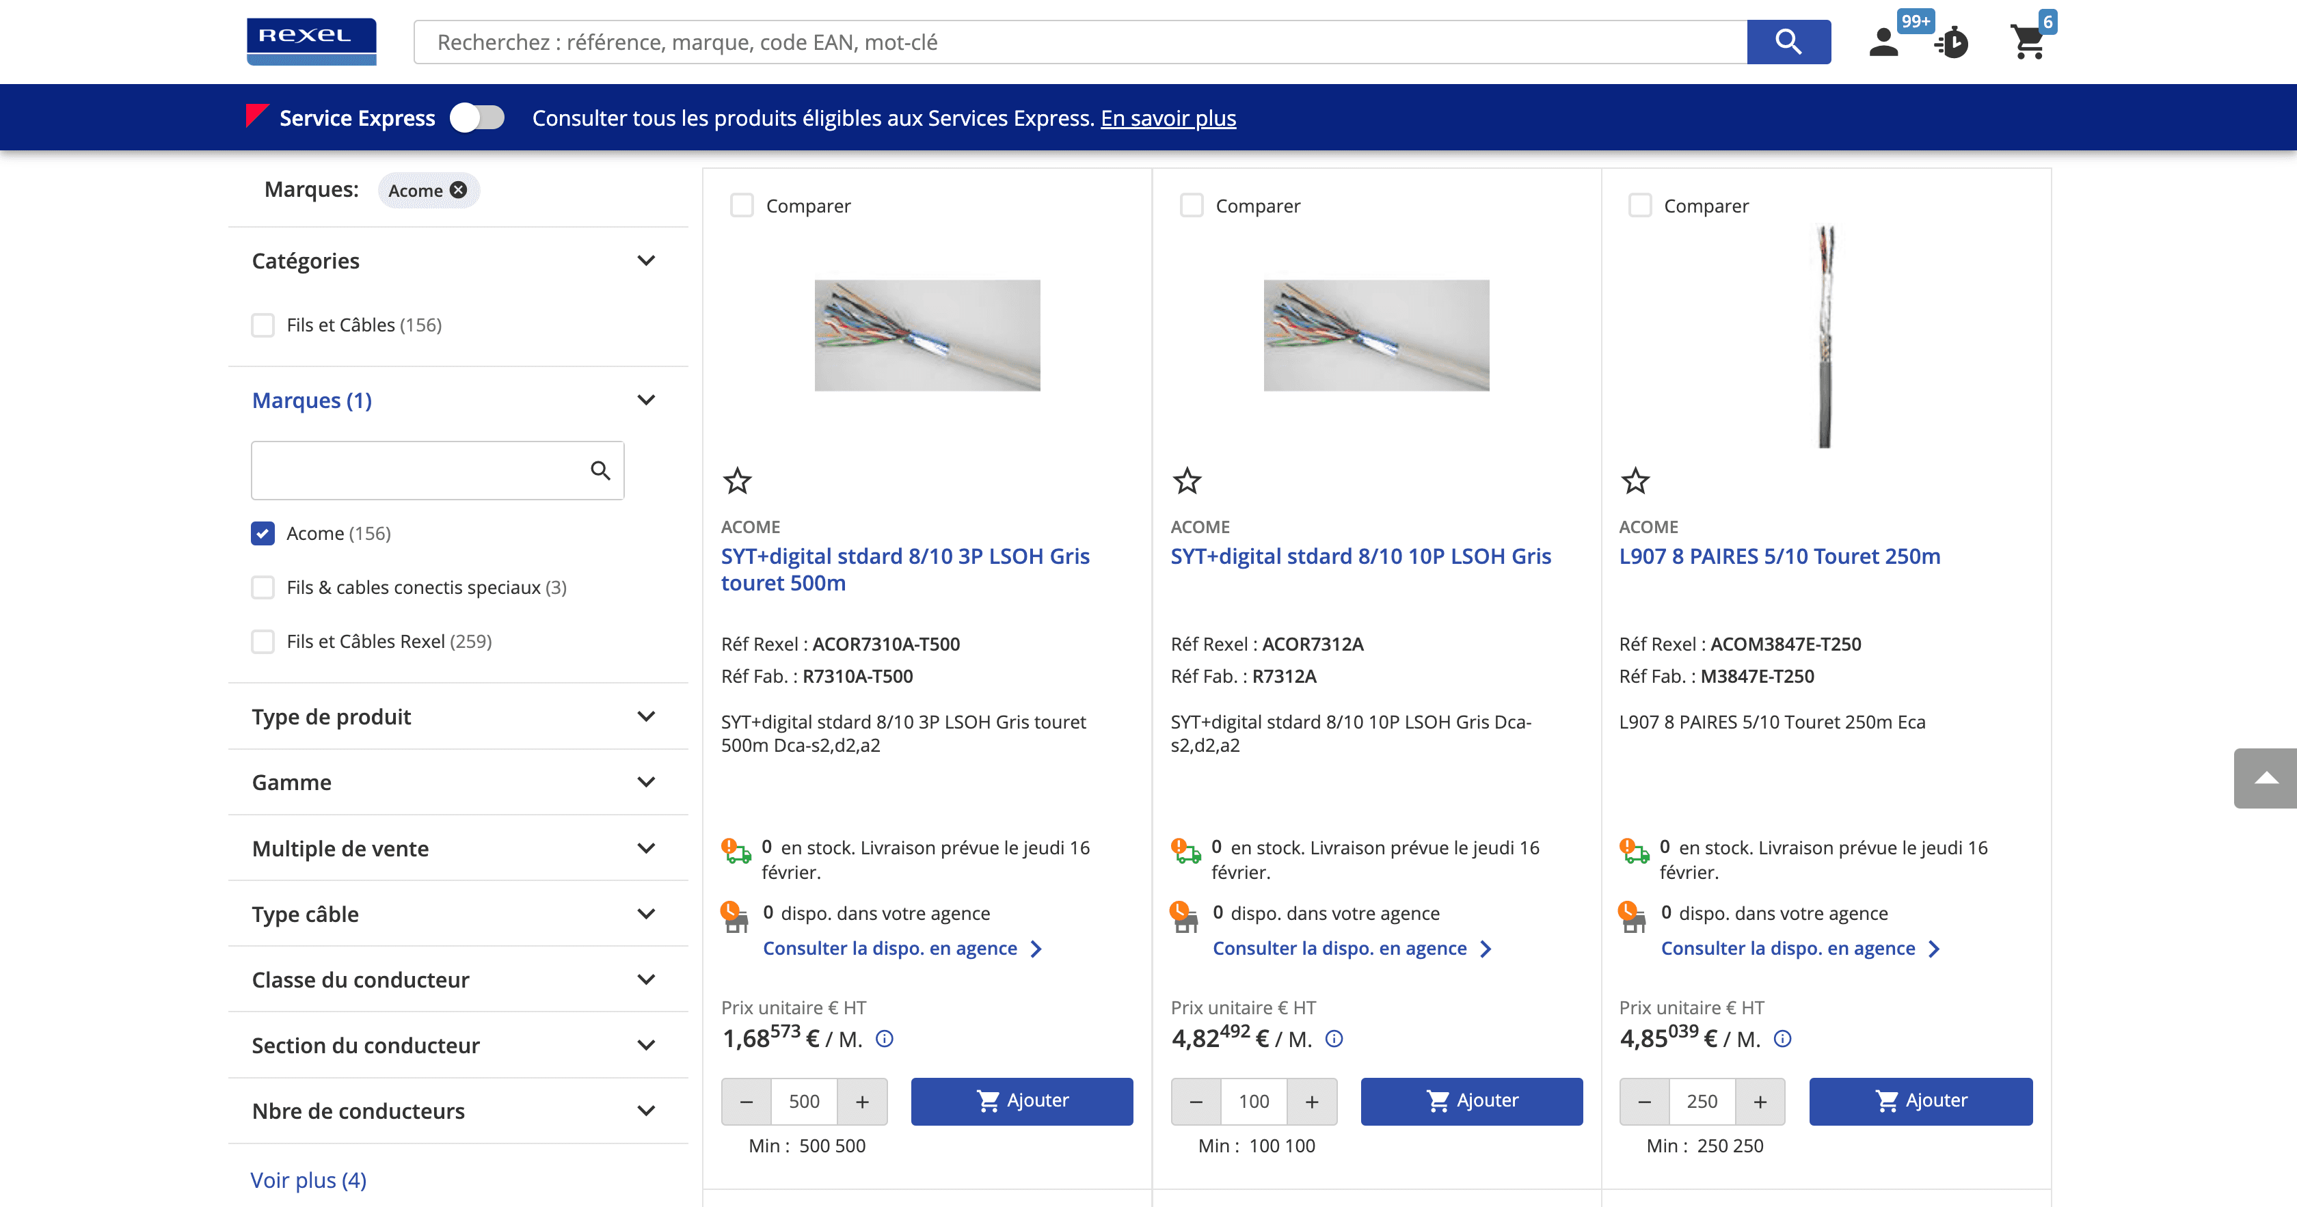Check the Fils et Câbles (156) category

[x=263, y=325]
